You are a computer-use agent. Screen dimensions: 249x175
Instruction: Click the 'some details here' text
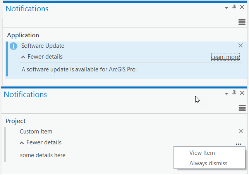[x=43, y=155]
